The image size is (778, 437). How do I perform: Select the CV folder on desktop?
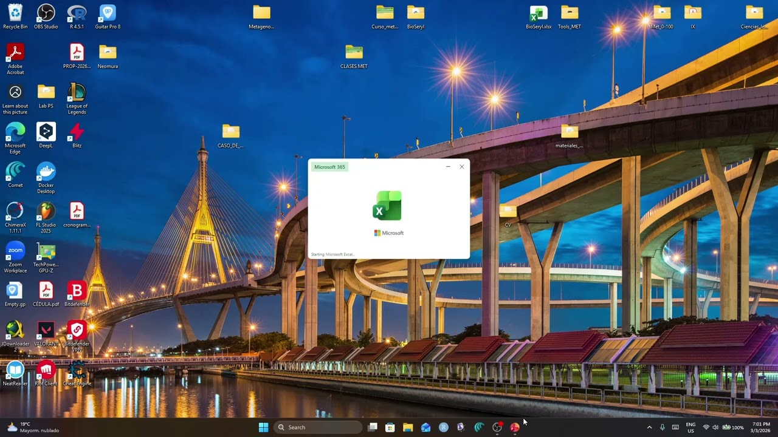pos(508,215)
